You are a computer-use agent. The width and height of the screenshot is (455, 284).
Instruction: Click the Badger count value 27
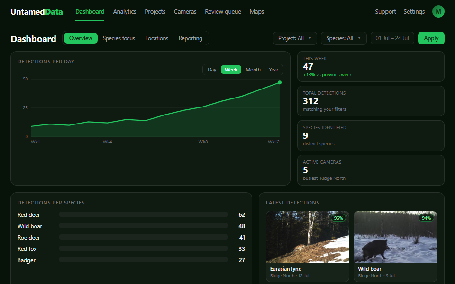[x=242, y=260]
